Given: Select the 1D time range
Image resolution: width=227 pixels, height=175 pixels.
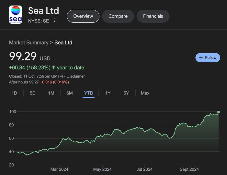Looking at the screenshot, I should tap(14, 93).
